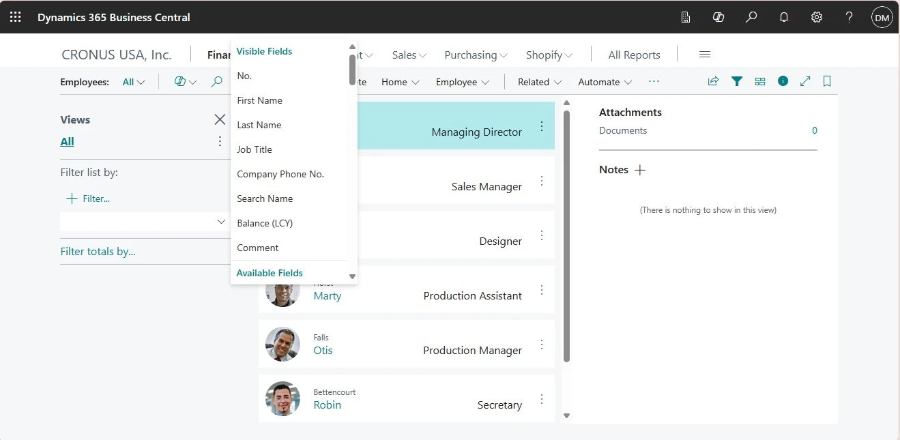Click the share icon in the Employees action bar
Image resolution: width=900 pixels, height=440 pixels.
coord(713,81)
